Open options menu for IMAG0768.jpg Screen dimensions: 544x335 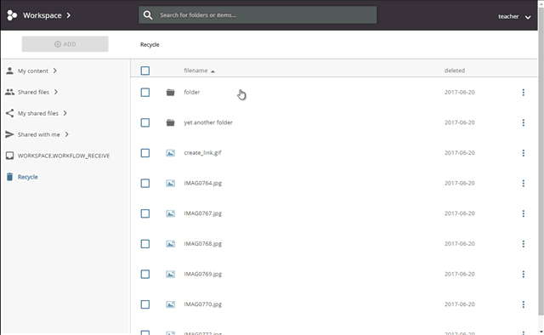[x=524, y=244]
